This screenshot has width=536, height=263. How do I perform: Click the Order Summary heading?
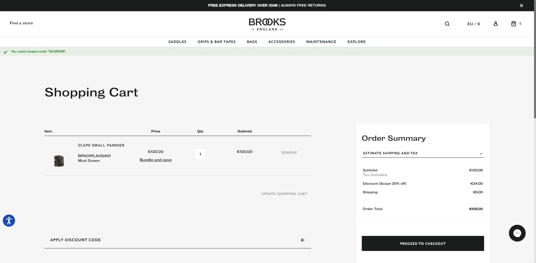pos(394,138)
